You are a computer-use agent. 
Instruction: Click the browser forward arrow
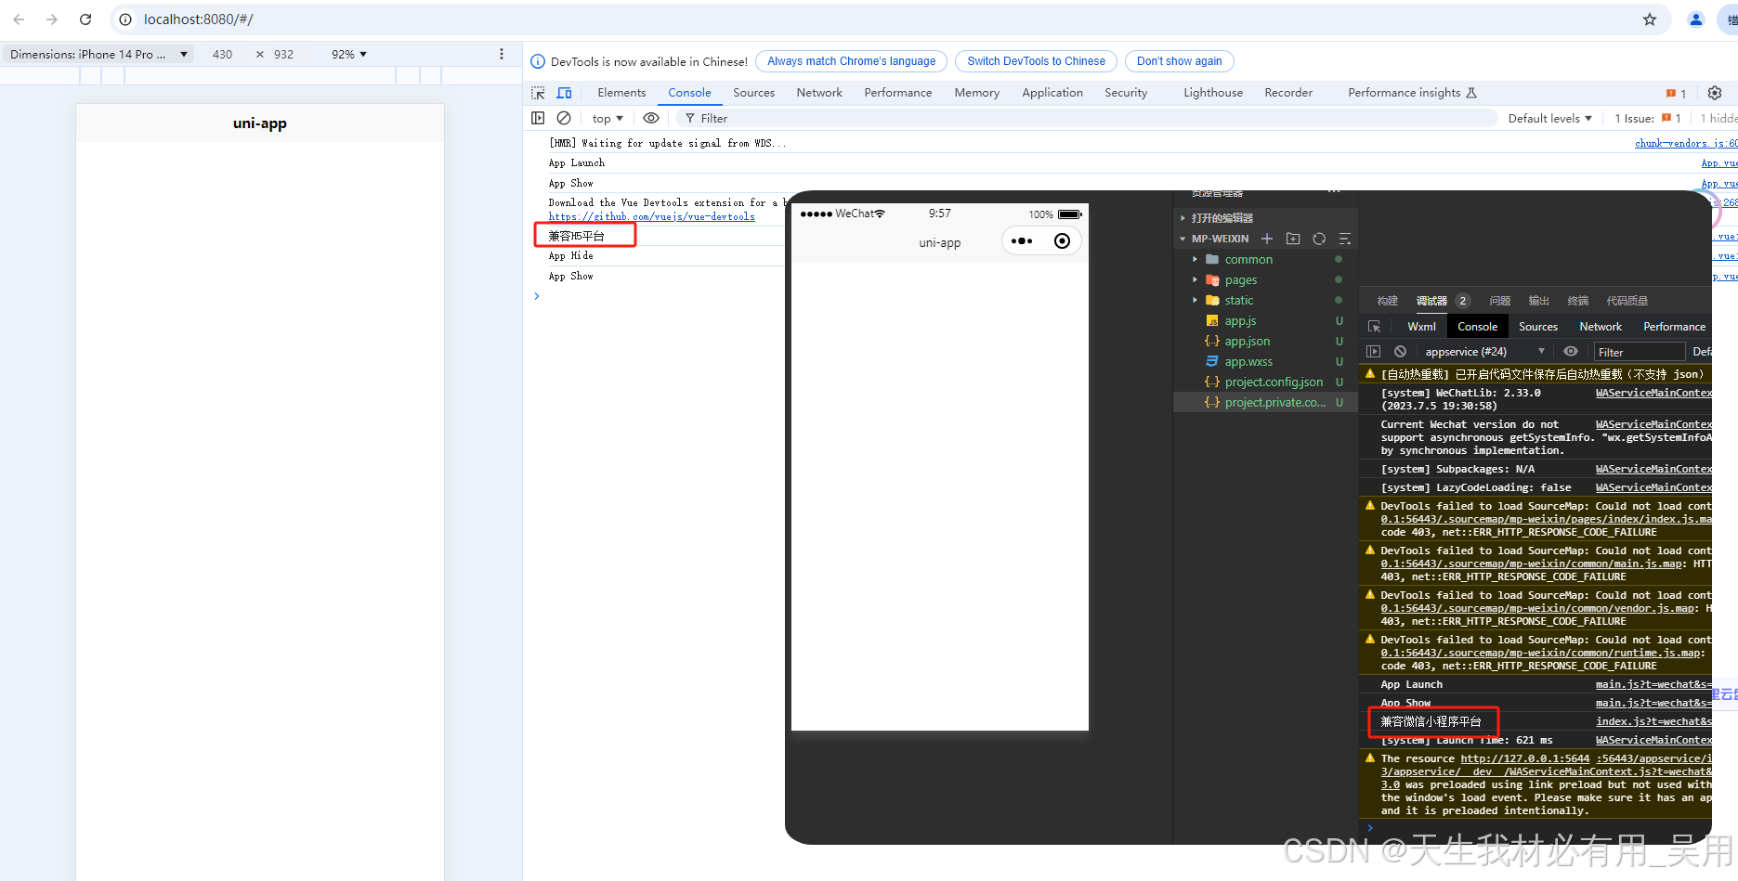[x=52, y=19]
